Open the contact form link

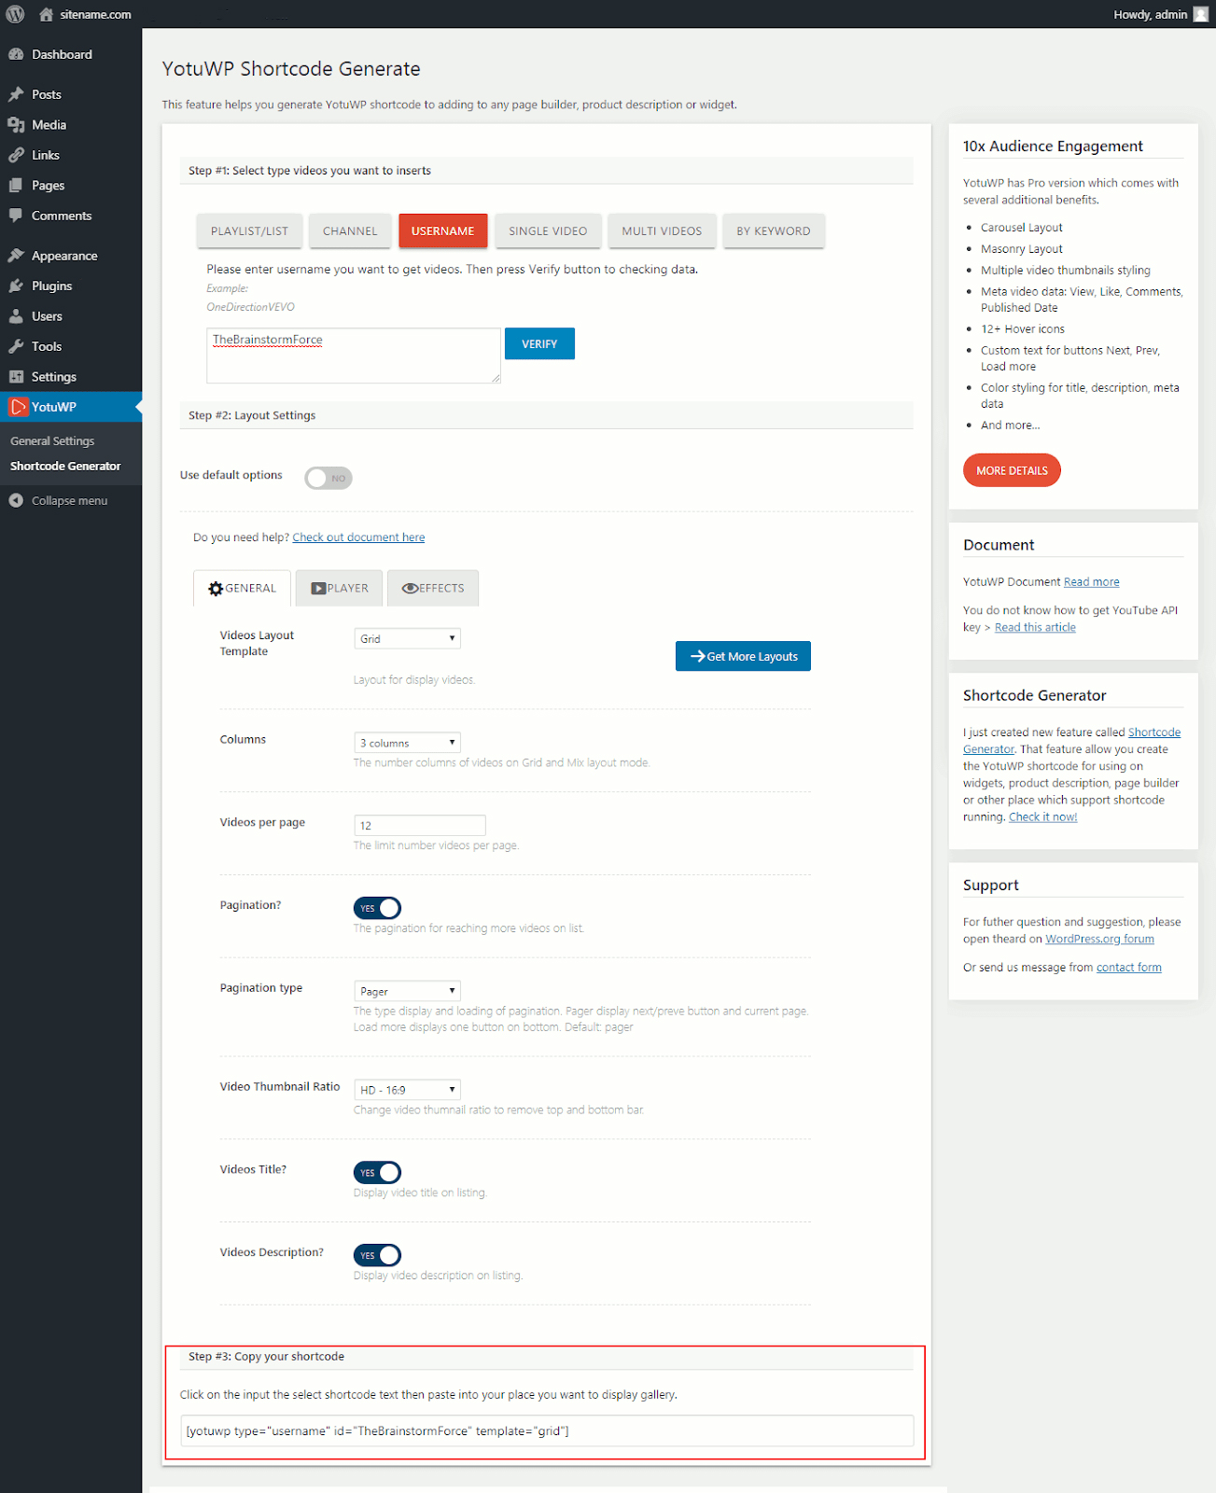coord(1128,968)
